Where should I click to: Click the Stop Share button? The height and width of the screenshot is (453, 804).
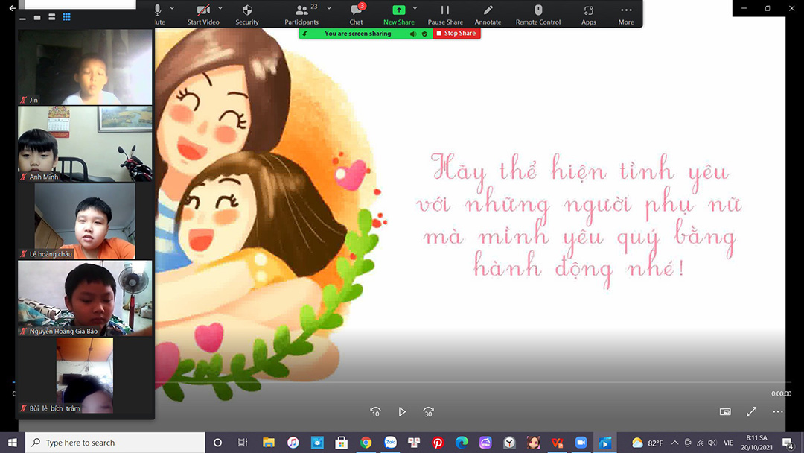pos(456,33)
